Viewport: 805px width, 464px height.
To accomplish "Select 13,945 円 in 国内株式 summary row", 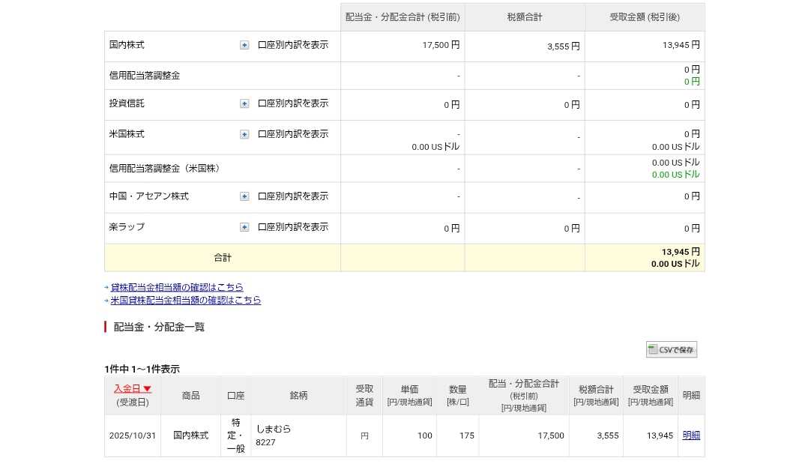I will (x=681, y=45).
